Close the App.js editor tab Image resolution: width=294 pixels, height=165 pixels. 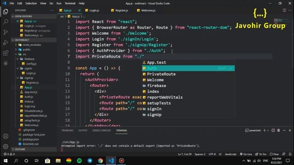tap(79, 11)
